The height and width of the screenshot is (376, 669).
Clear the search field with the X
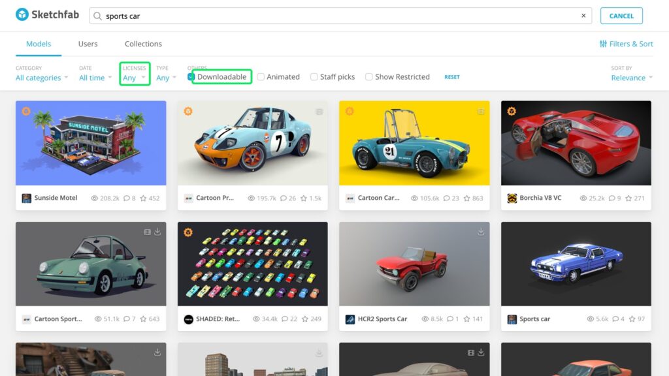[x=583, y=16]
